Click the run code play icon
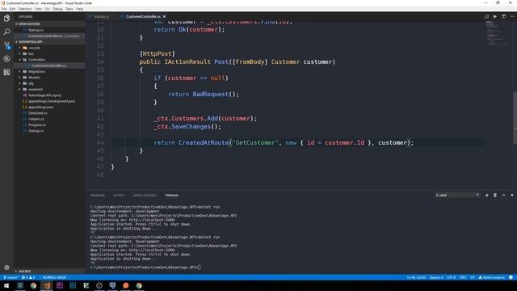 click(495, 16)
